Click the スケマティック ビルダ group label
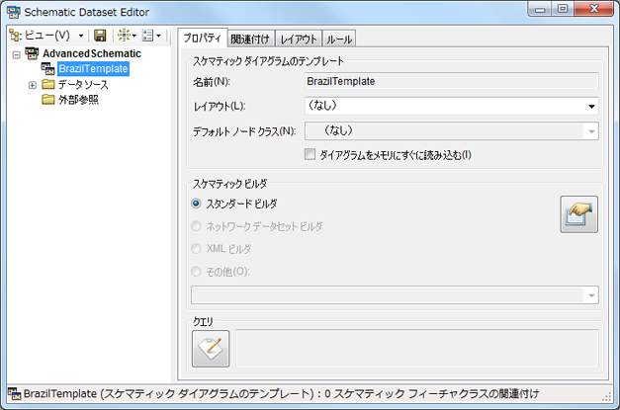 (230, 184)
